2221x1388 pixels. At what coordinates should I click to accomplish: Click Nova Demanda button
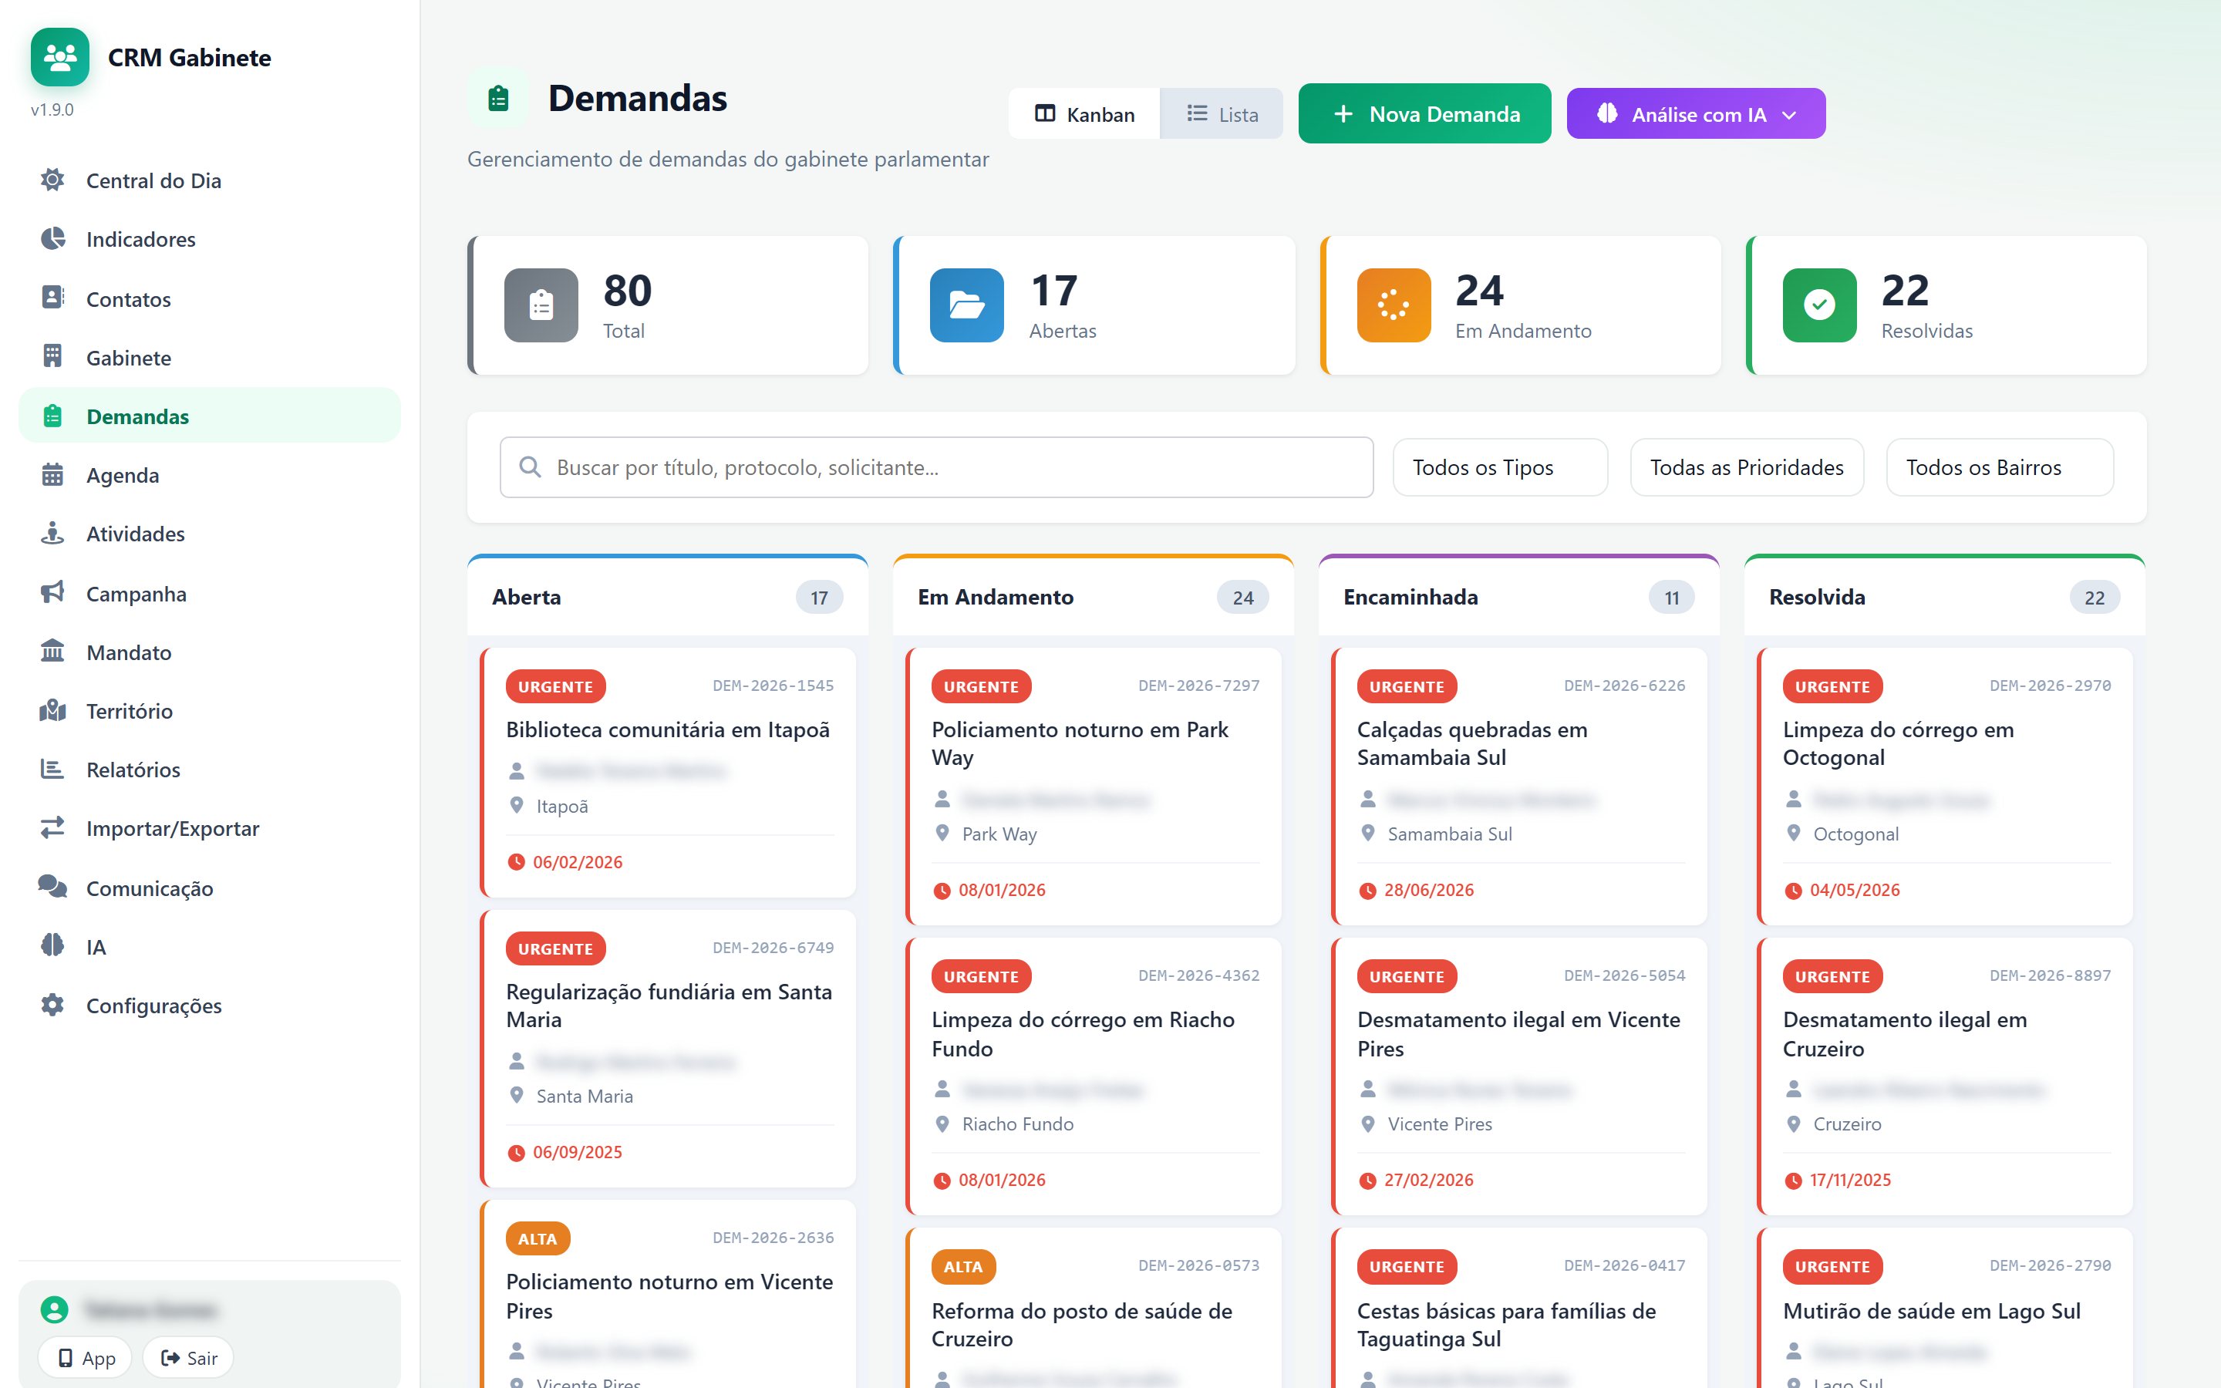[1424, 114]
